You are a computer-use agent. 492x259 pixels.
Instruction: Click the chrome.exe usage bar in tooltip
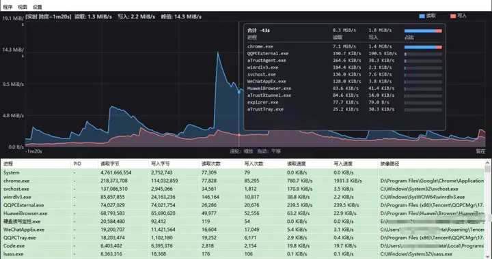tap(423, 47)
